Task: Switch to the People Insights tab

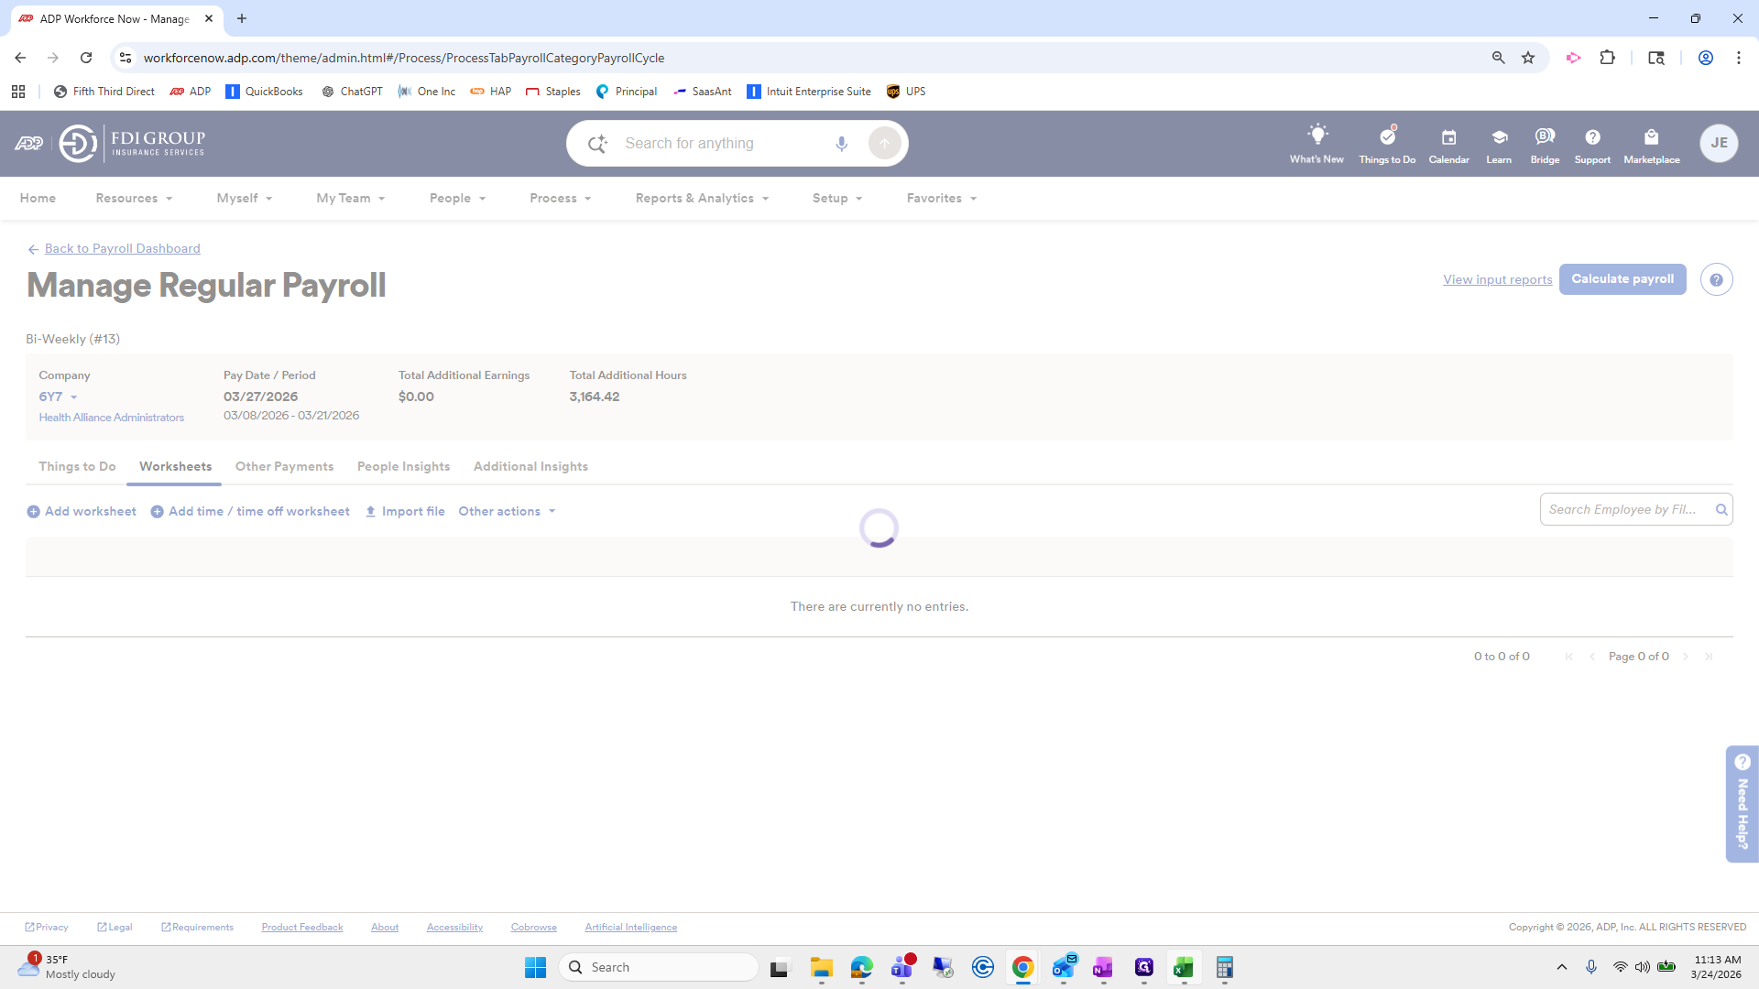Action: click(403, 467)
